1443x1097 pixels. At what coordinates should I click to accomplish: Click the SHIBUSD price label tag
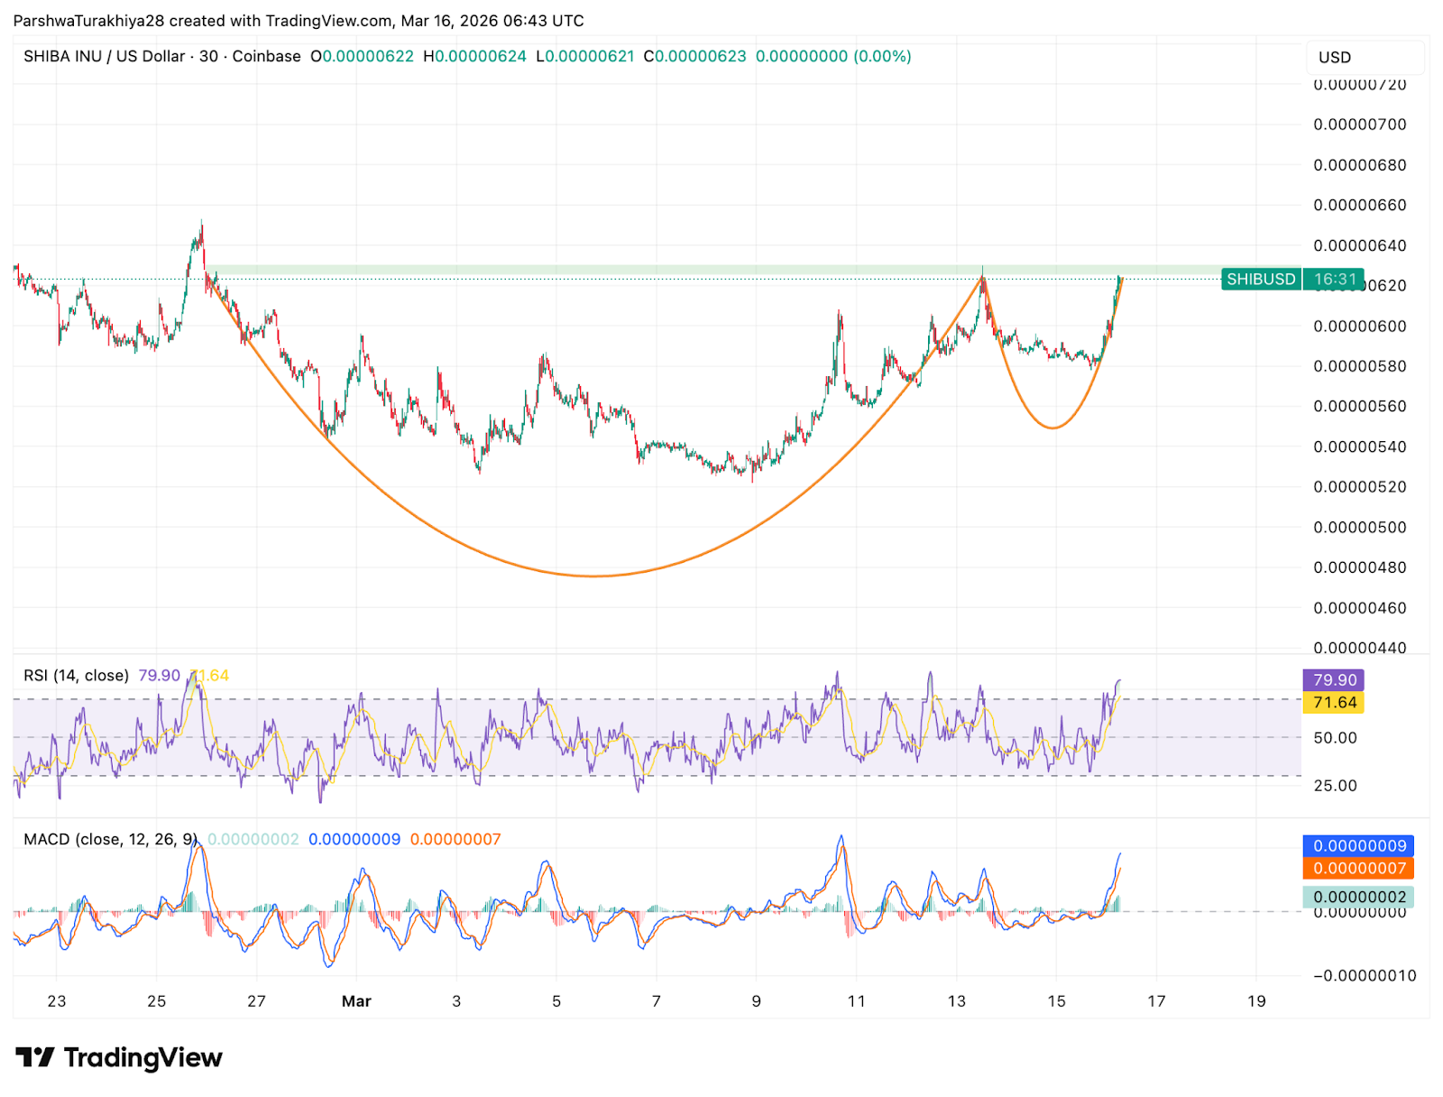(x=1260, y=279)
